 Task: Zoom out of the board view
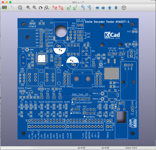tap(34, 8)
